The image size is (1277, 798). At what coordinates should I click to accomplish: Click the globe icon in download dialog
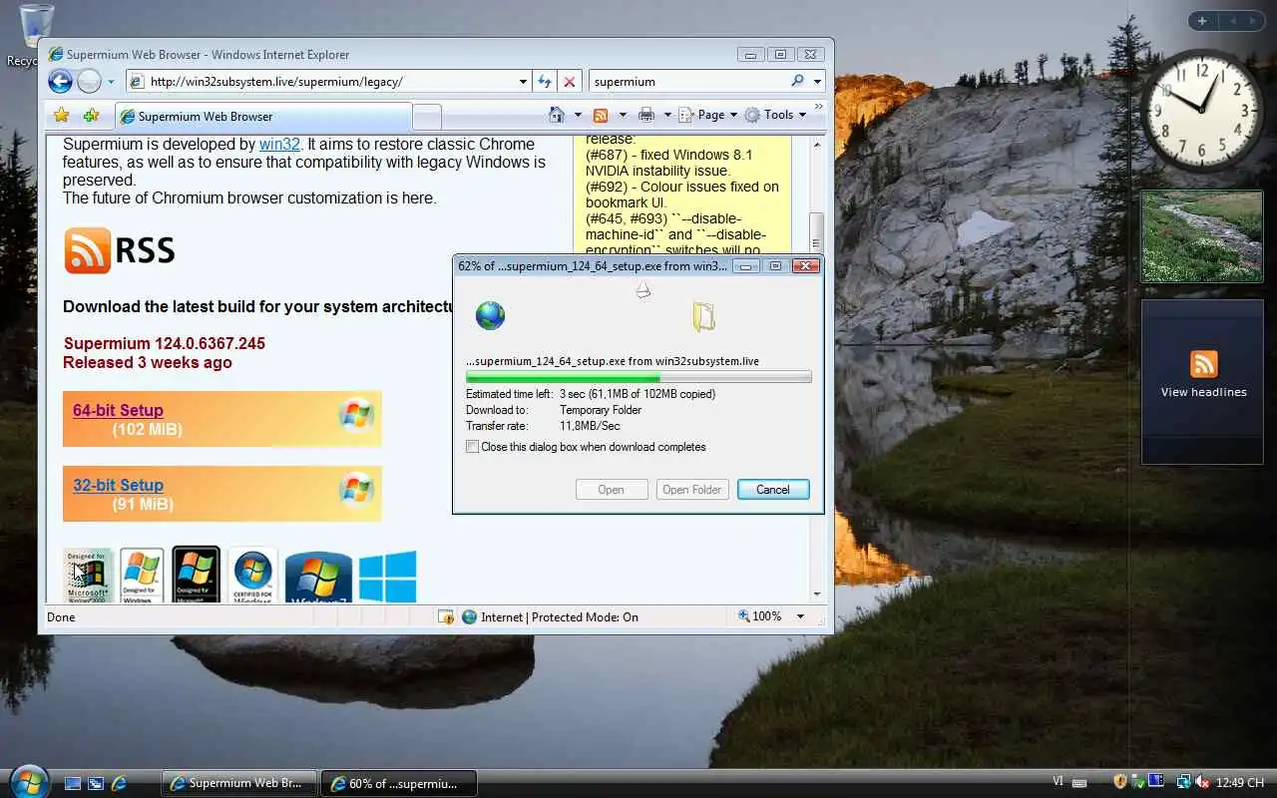490,316
